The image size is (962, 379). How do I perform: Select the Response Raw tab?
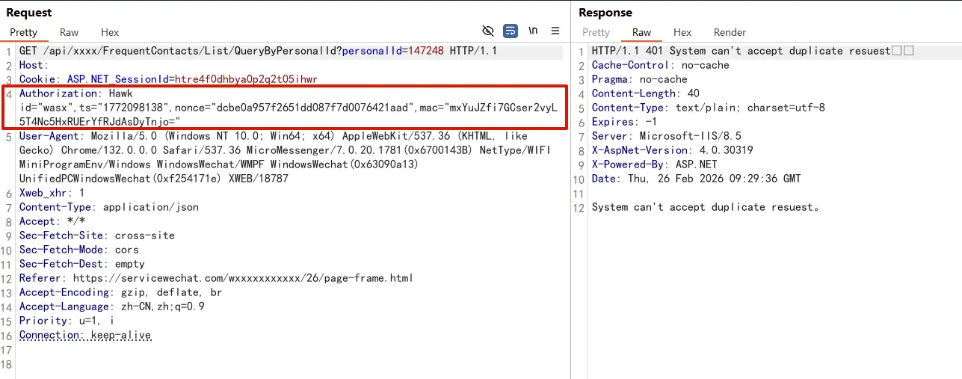tap(641, 32)
